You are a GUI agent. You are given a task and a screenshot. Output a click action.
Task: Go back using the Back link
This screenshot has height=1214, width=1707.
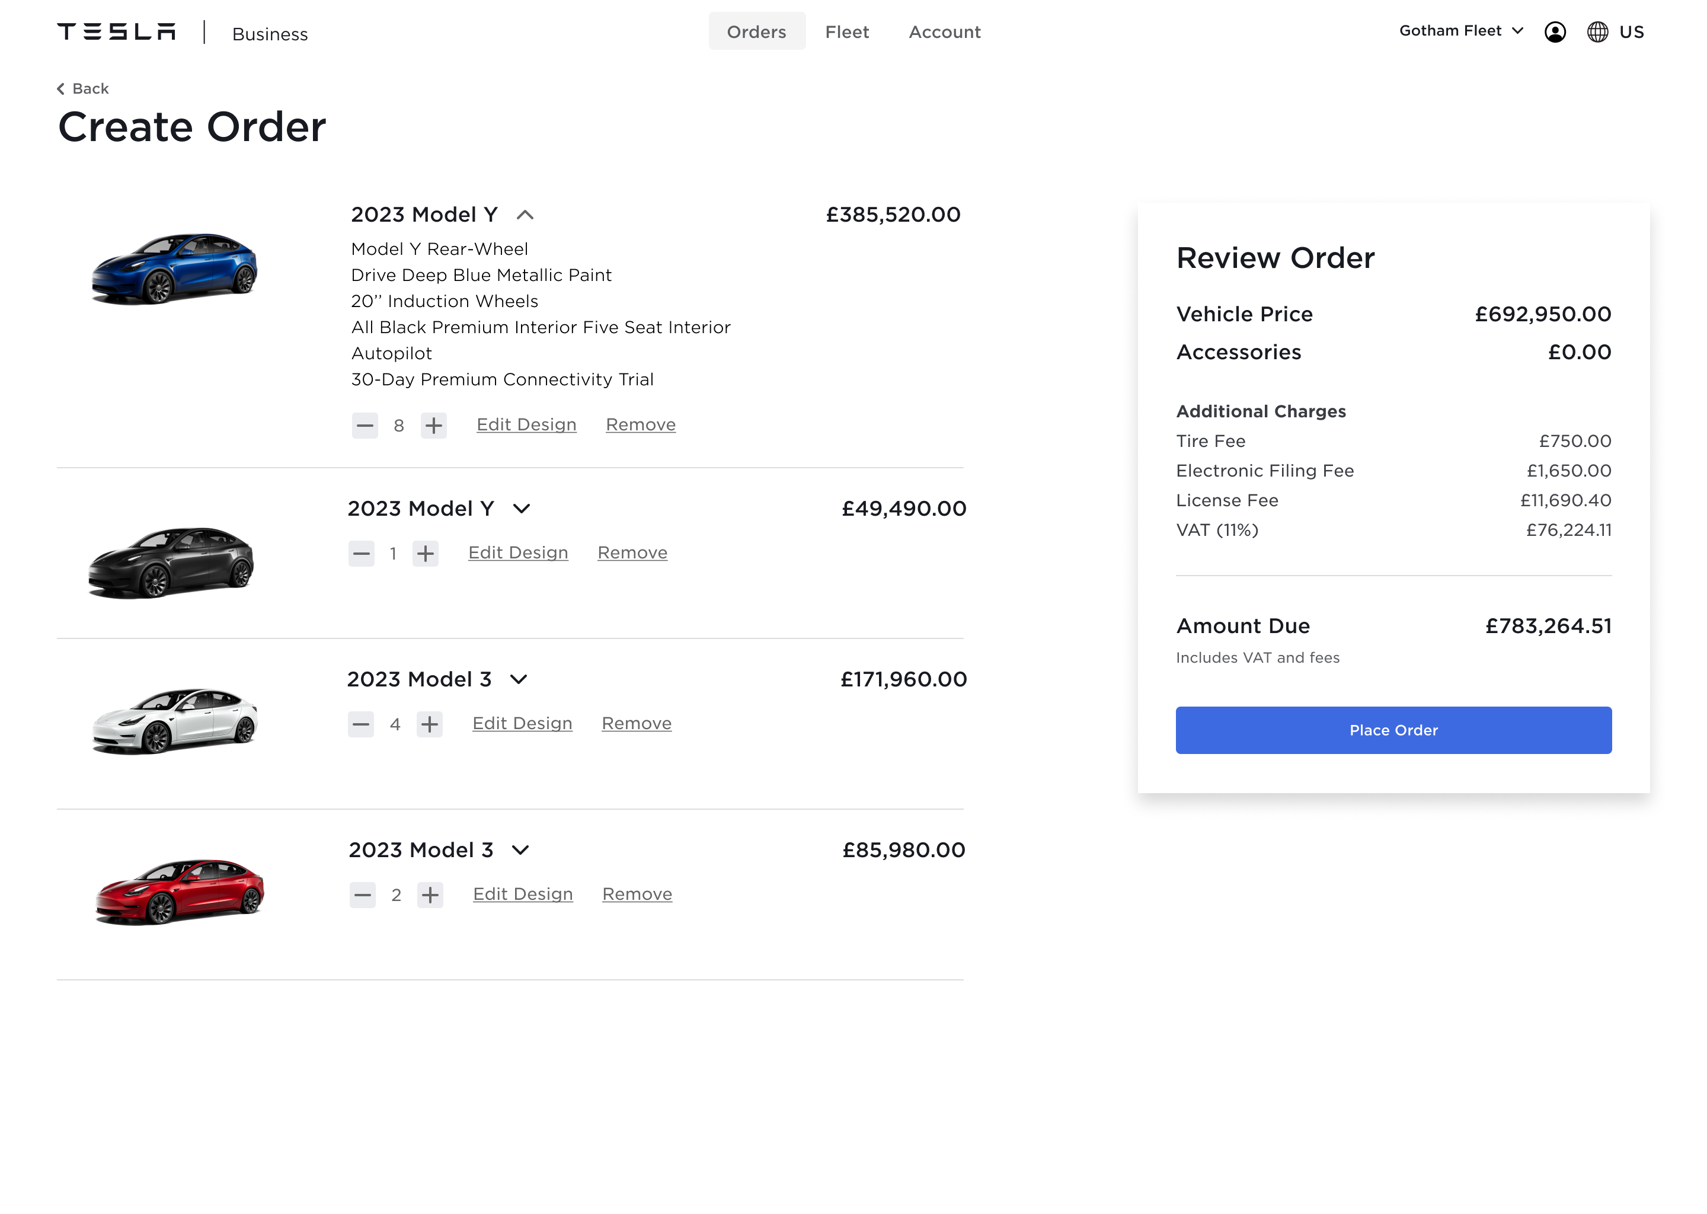83,89
